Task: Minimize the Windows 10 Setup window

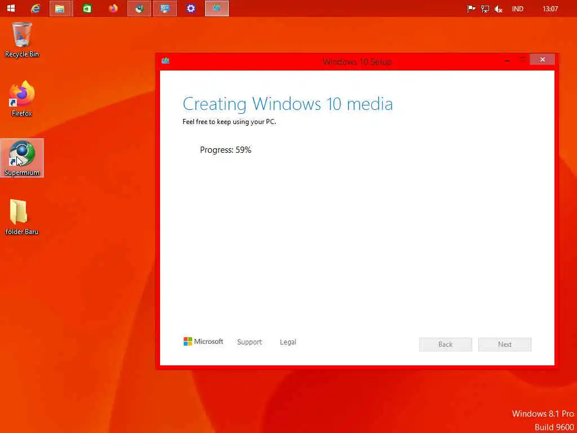Action: pyautogui.click(x=507, y=60)
